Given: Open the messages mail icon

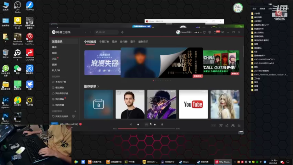Looking at the screenshot, I should point(215,32).
